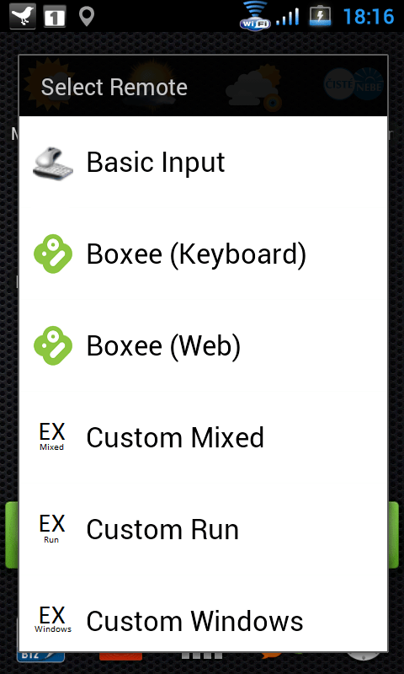The image size is (404, 674).
Task: Tap the EX Windows icon
Action: pos(52,619)
